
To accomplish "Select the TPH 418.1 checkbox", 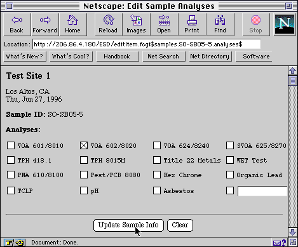I will point(11,160).
